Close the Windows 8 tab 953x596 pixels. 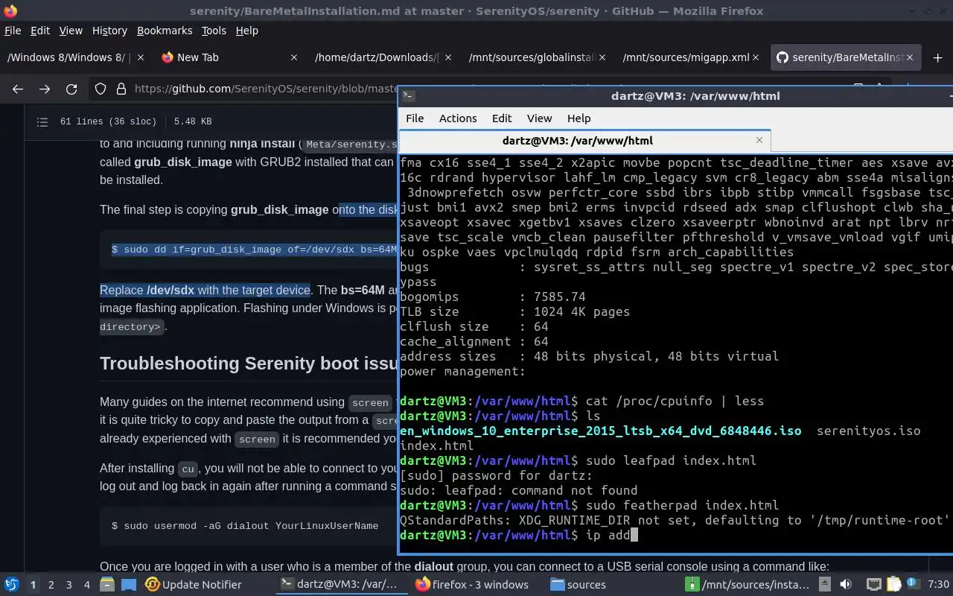pos(140,57)
